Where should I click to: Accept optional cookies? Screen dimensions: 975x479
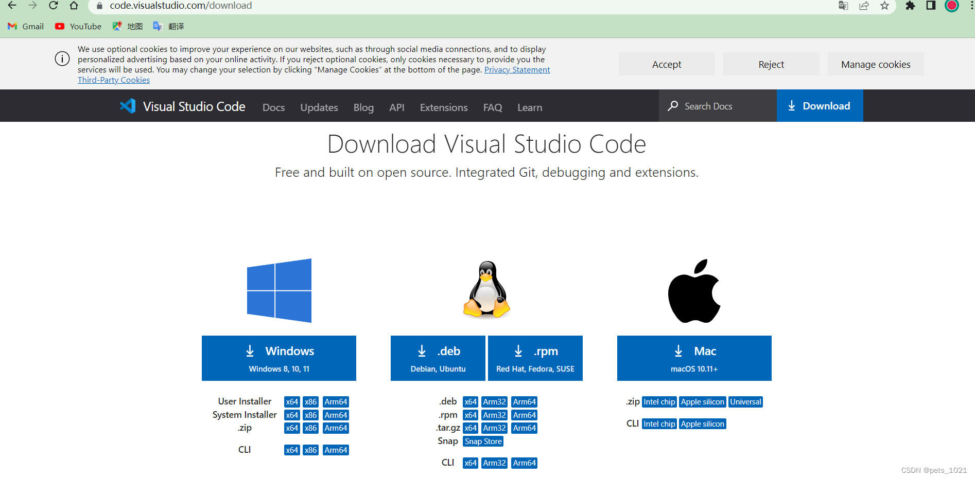(667, 64)
